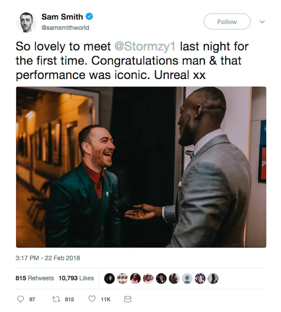Click the reply speech bubble icon
This screenshot has width=281, height=312.
[20, 299]
